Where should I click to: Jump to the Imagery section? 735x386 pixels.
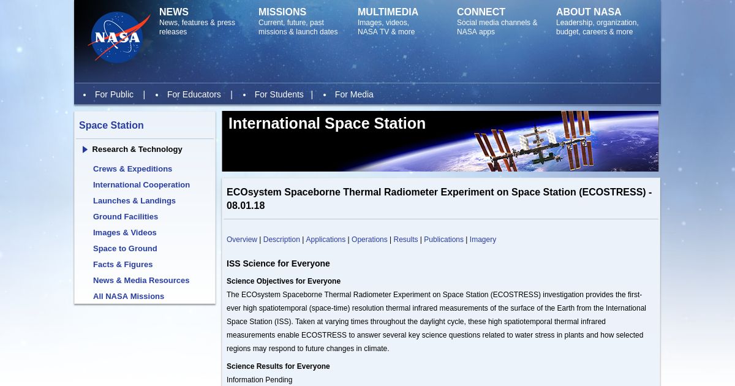click(483, 240)
